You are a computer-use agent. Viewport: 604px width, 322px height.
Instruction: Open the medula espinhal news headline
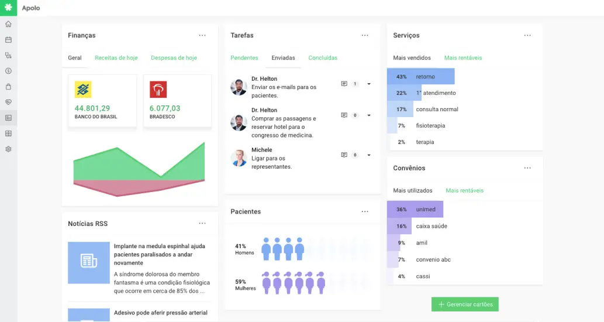[x=160, y=255]
